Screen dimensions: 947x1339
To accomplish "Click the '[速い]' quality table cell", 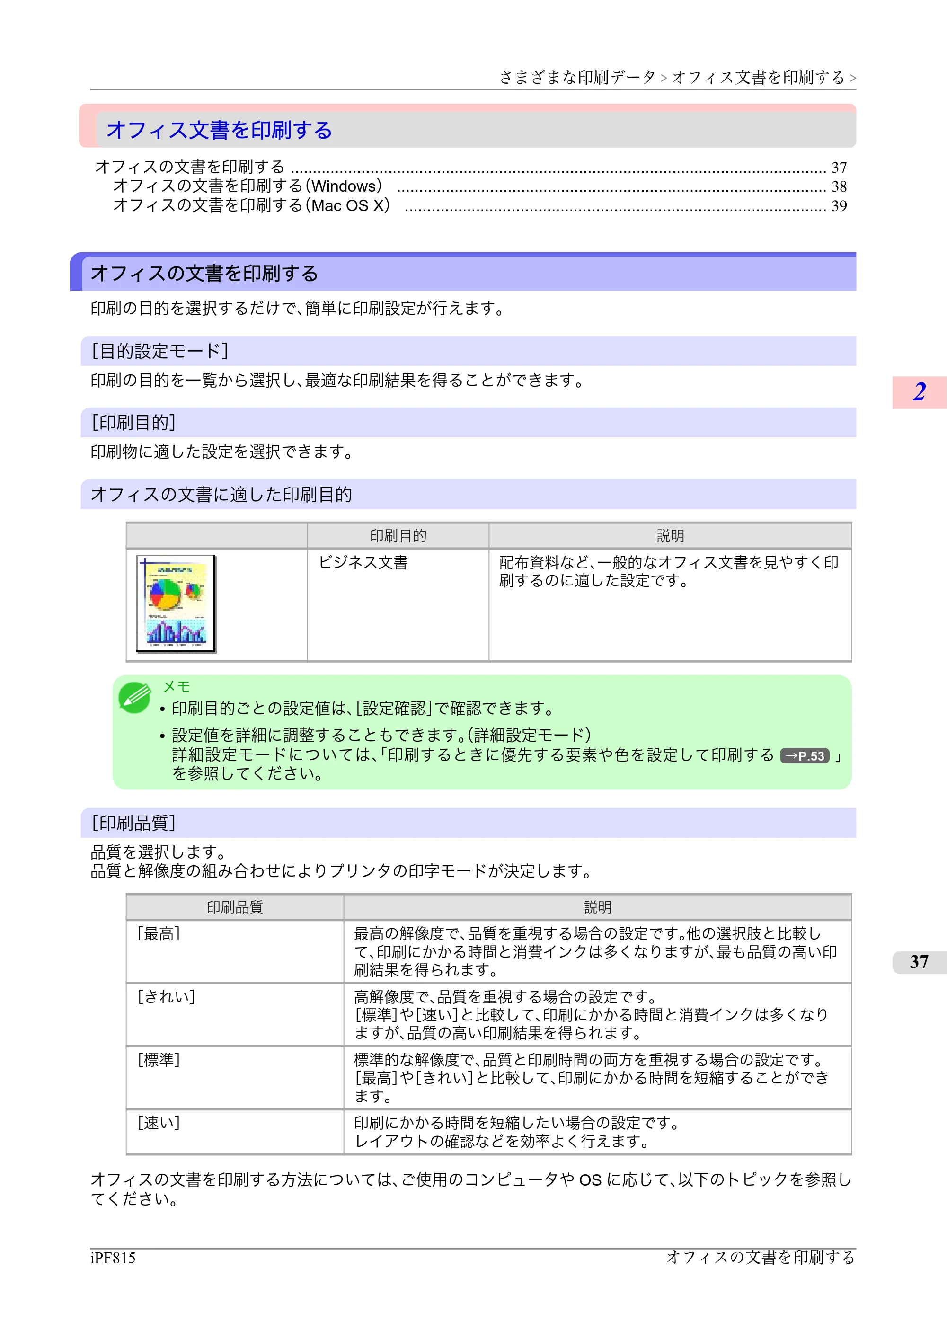I will [x=235, y=1132].
